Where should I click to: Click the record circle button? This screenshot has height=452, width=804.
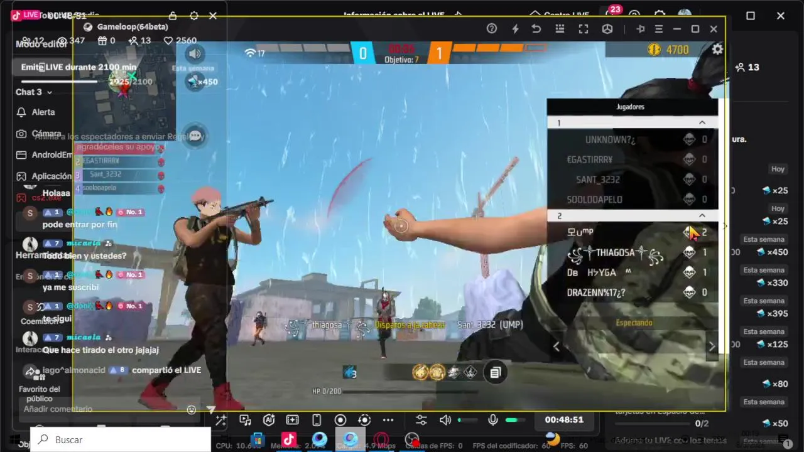click(340, 420)
